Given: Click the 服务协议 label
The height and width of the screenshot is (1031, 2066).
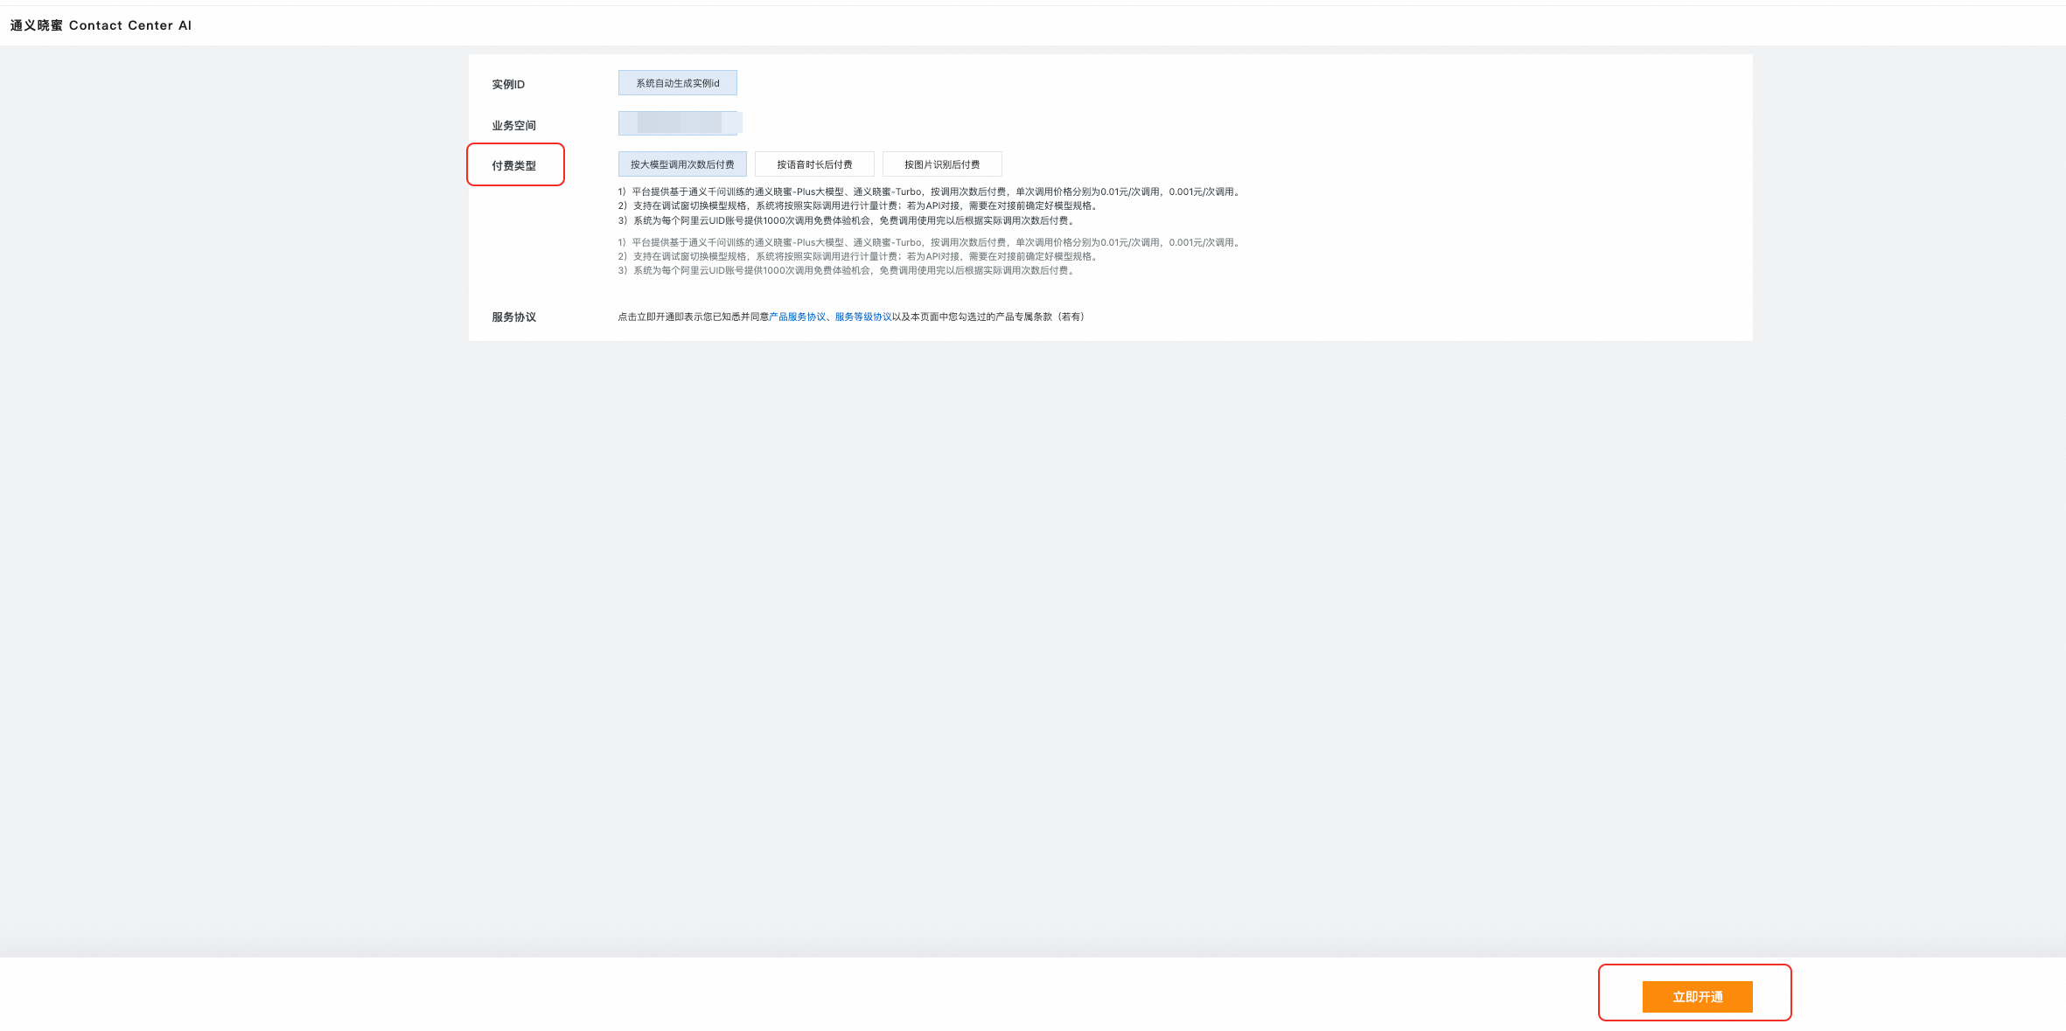Looking at the screenshot, I should coord(513,317).
